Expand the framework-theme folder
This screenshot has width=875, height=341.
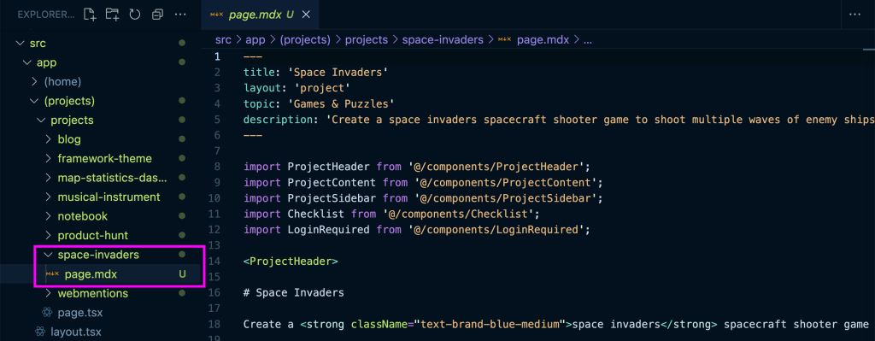[x=49, y=158]
